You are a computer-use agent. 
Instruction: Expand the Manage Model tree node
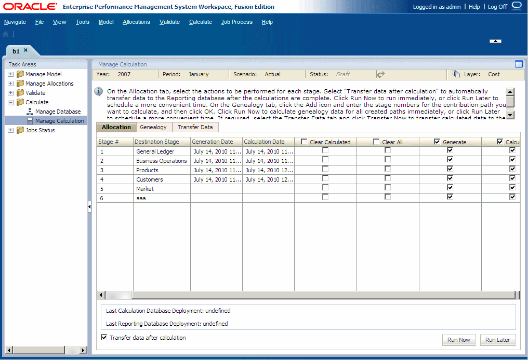tap(10, 74)
